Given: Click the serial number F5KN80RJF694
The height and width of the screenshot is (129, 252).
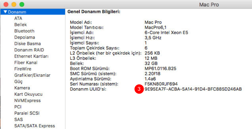Looking at the screenshot, I should pos(161,84).
